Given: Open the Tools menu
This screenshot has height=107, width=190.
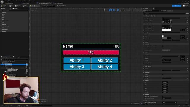Looking at the screenshot, I should click(31, 1).
